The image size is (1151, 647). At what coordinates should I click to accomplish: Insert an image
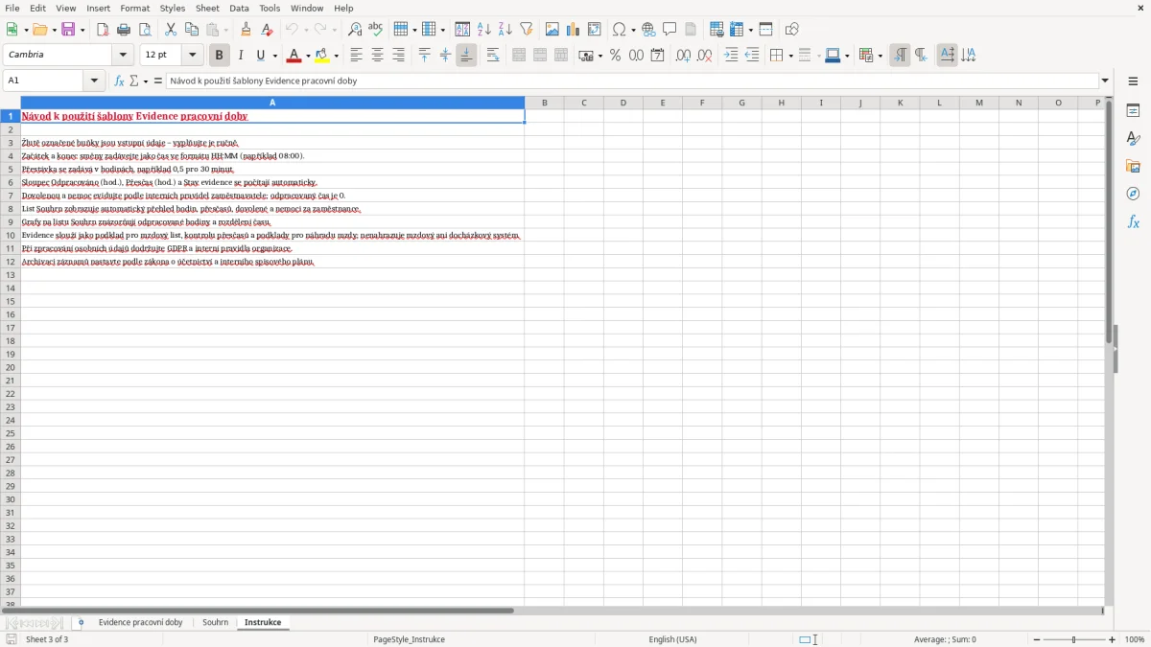pyautogui.click(x=552, y=30)
